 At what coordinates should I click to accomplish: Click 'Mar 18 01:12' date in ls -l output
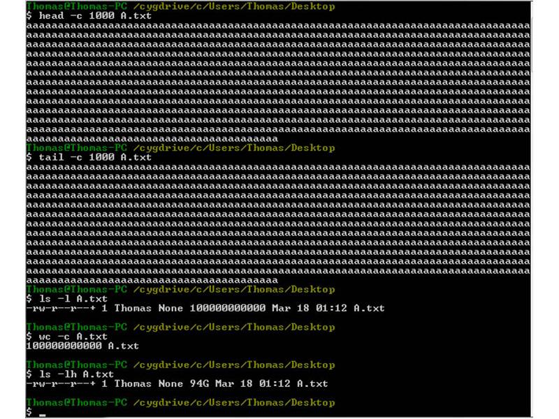coord(310,308)
